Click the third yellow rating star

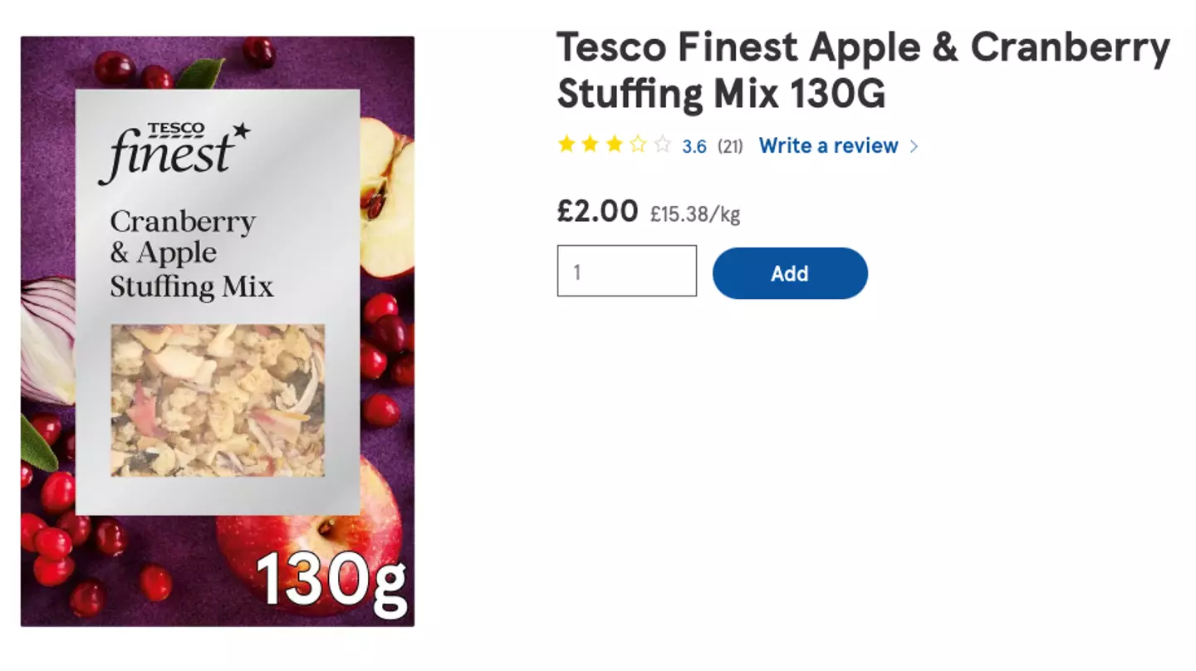[x=615, y=145]
